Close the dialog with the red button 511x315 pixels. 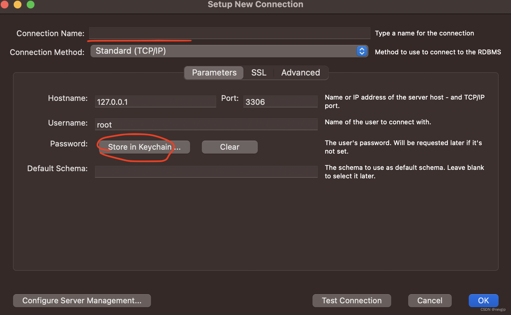click(4, 4)
